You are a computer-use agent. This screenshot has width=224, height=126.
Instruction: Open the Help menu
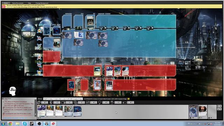(29, 3)
